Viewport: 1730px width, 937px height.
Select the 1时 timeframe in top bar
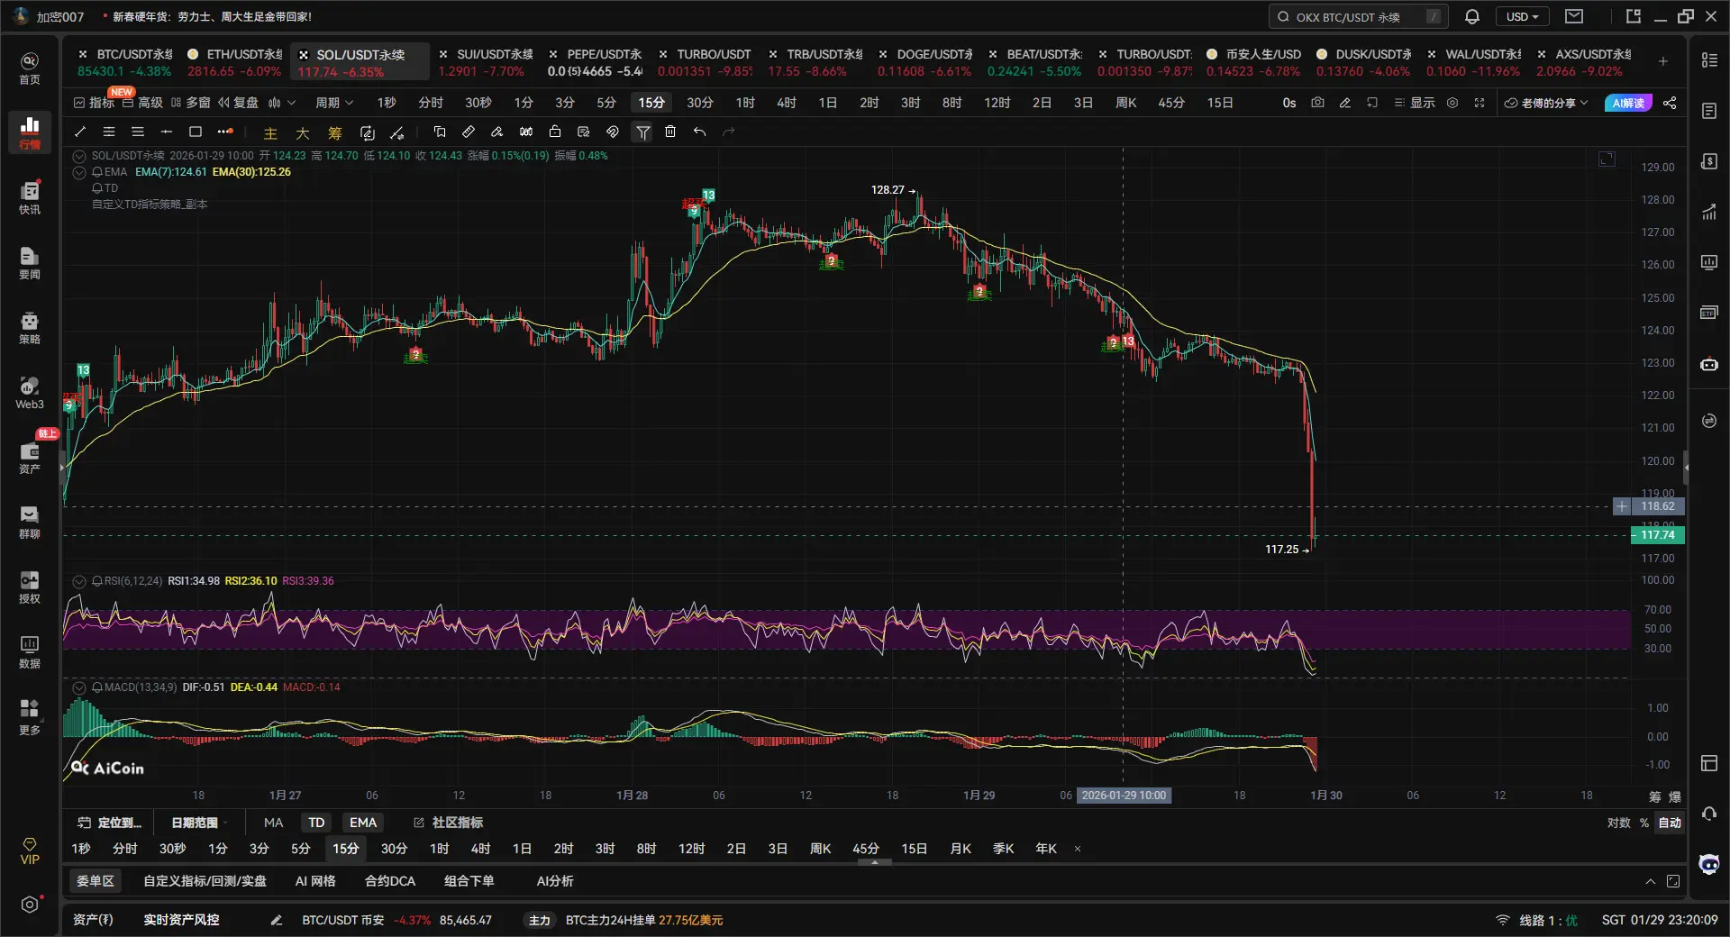pyautogui.click(x=745, y=103)
